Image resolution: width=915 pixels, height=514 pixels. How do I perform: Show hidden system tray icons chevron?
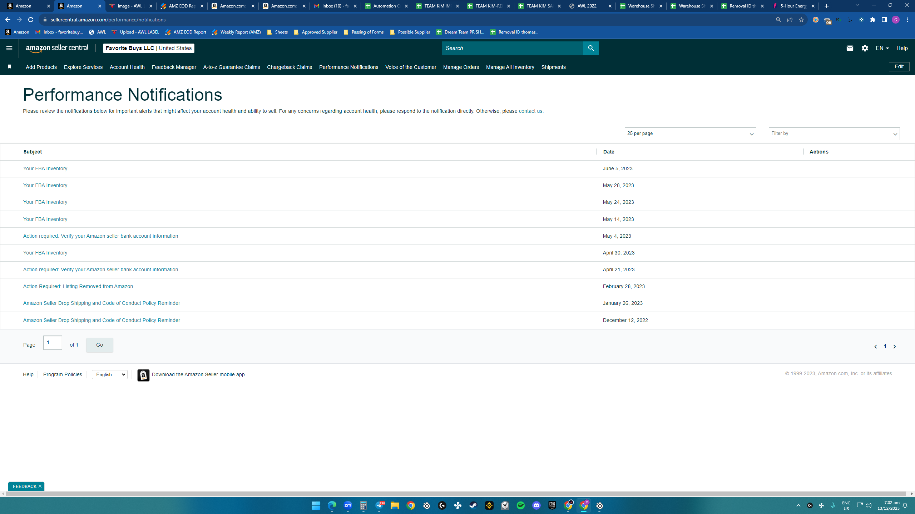pyautogui.click(x=798, y=505)
